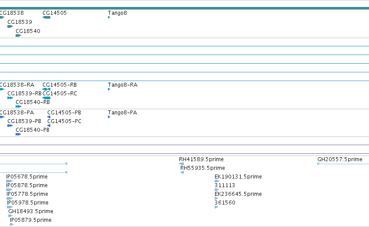
Task: Click the EK190131.5prime EST glyph
Action: pyautogui.click(x=217, y=182)
